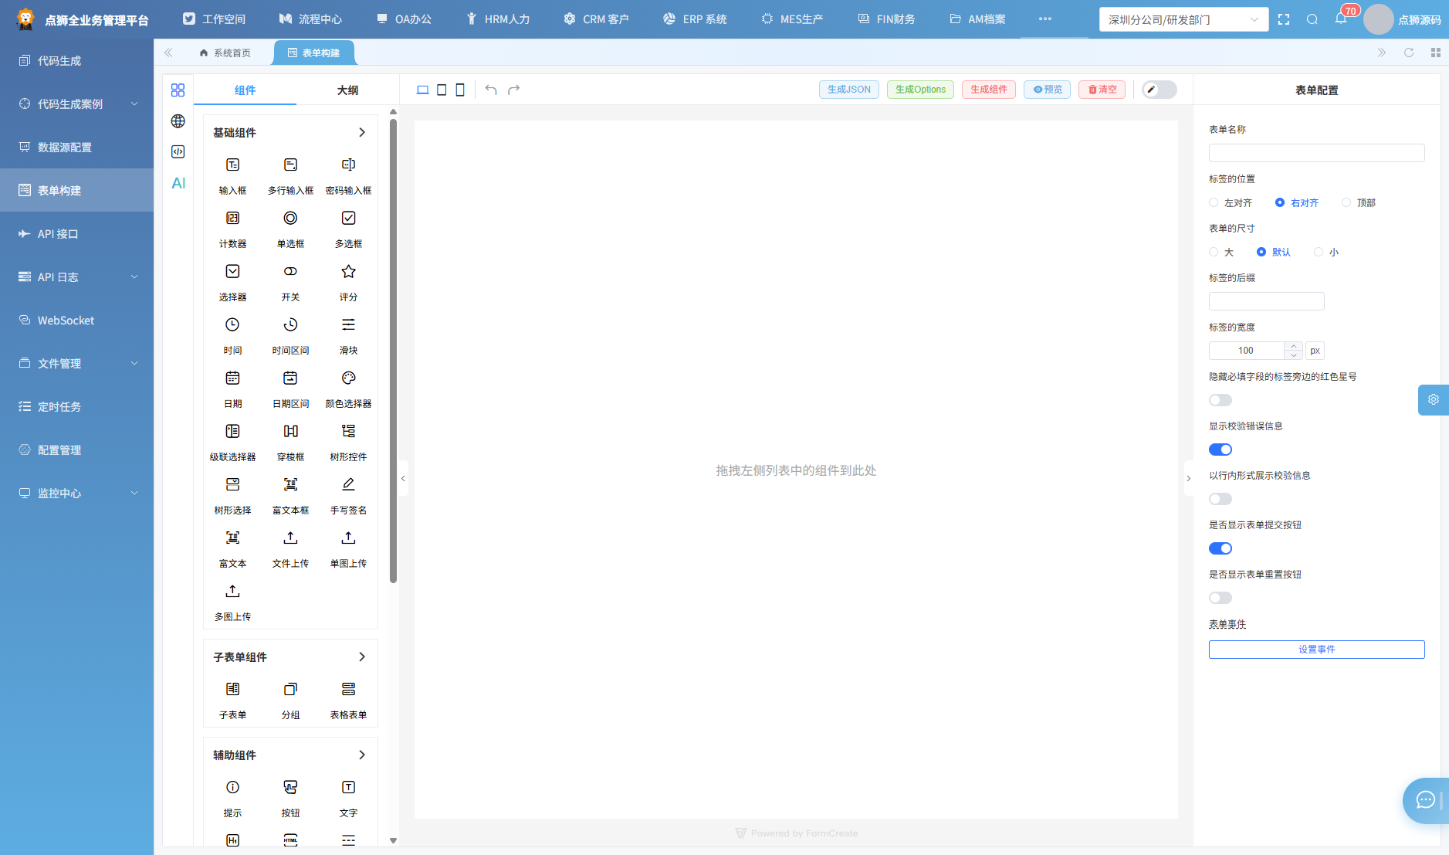This screenshot has height=855, width=1449.
Task: Switch to the 大纲 tab
Action: (347, 90)
